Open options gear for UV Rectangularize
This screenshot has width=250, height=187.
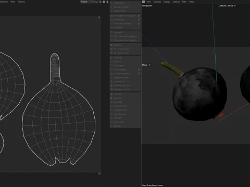[x=139, y=73]
